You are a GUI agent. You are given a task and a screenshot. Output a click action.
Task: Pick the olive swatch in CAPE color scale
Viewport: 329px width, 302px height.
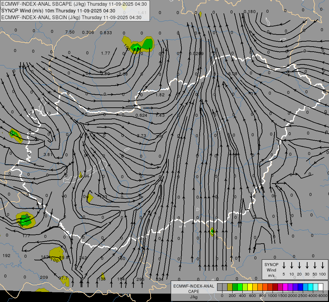tap(230, 287)
